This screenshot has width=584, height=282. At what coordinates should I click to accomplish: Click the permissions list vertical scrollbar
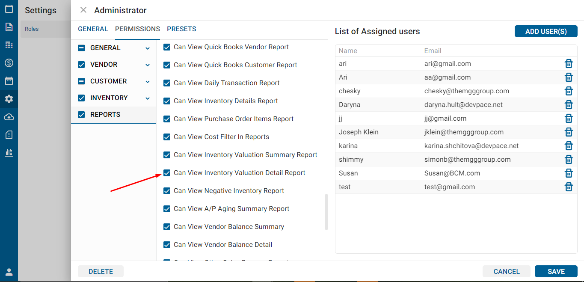click(326, 212)
